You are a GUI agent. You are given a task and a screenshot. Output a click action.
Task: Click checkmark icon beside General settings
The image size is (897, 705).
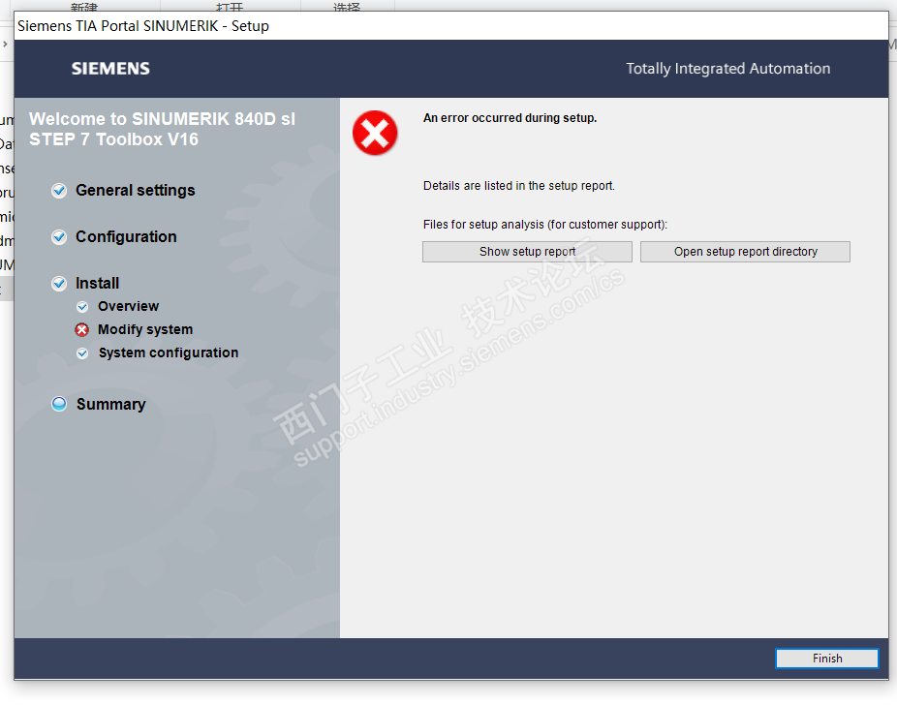[x=59, y=191]
